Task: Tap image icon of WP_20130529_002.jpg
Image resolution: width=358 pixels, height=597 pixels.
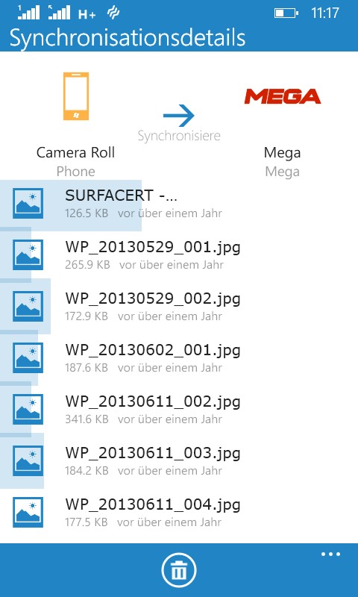Action: coord(28,306)
